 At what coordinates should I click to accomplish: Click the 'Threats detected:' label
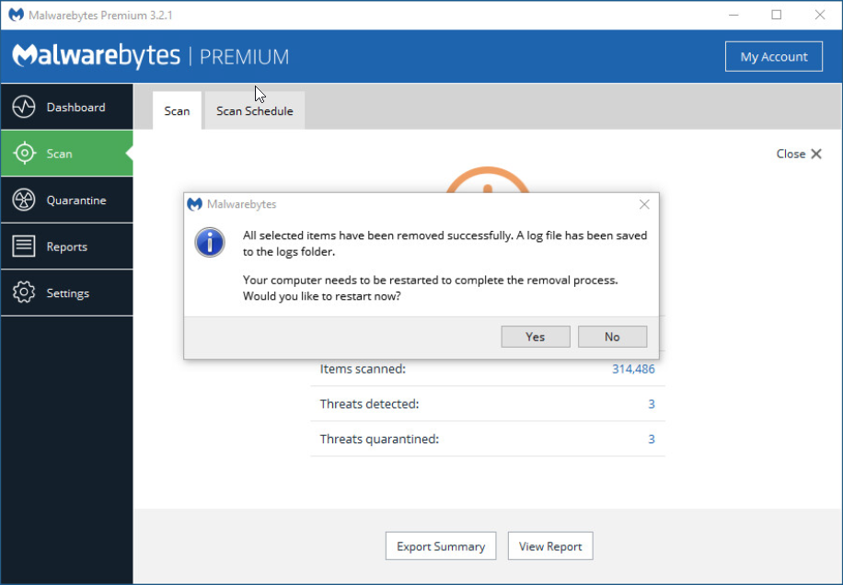pos(369,404)
